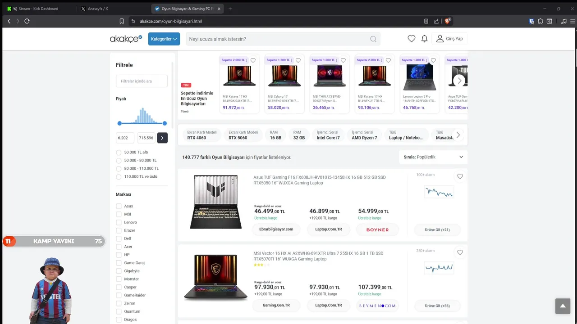This screenshot has height=324, width=577.
Task: Bookmark this page from the address bar
Action: point(122,21)
